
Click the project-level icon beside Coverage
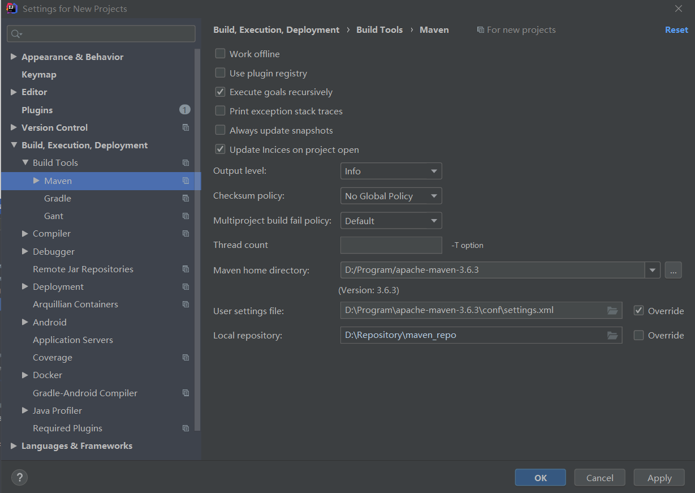tap(185, 357)
